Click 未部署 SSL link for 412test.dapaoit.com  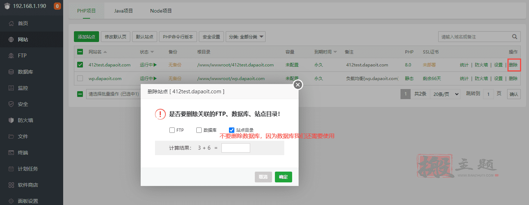pos(429,65)
